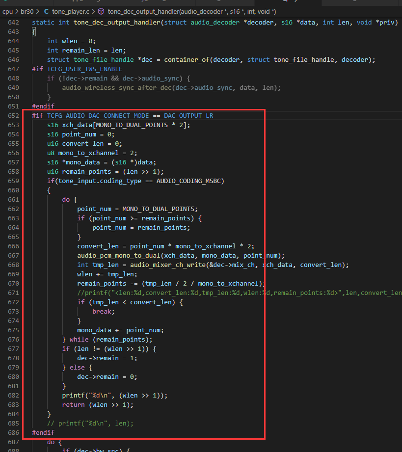Open the "cpu" breadcrumb folder

pos(7,11)
